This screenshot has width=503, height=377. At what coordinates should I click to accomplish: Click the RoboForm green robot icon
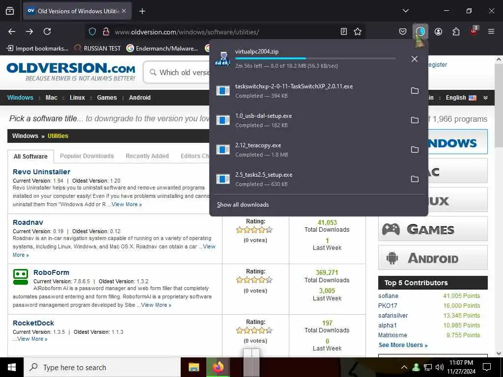tap(21, 277)
